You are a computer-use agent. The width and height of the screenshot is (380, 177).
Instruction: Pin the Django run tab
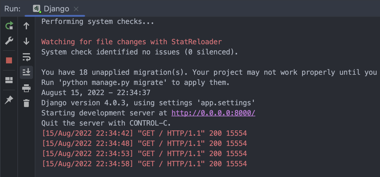point(9,100)
